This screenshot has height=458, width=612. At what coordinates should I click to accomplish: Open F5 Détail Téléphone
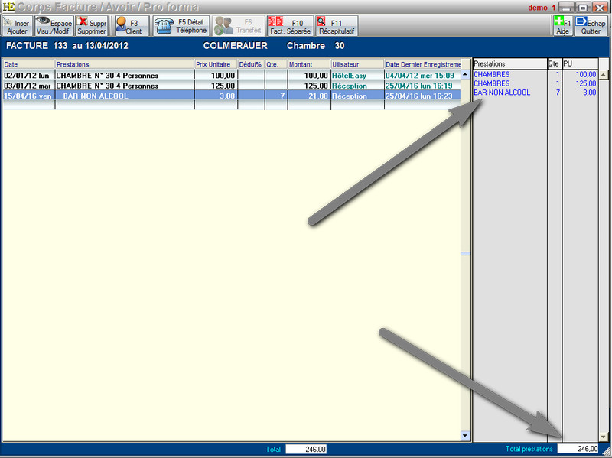coord(181,26)
